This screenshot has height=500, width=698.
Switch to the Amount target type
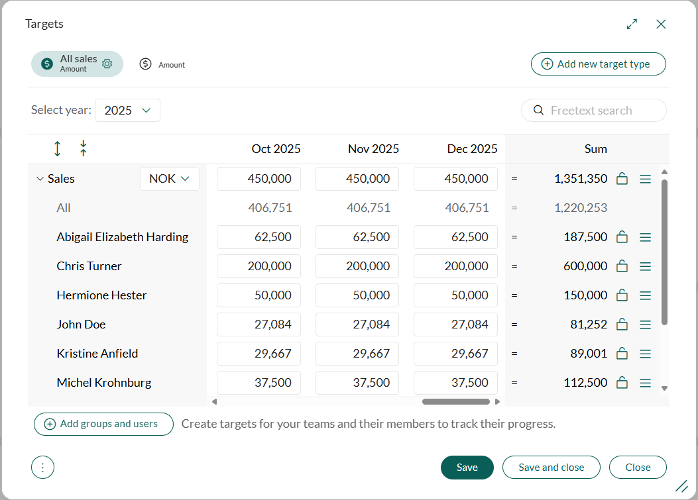(x=162, y=64)
